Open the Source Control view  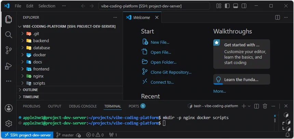(x=9, y=50)
